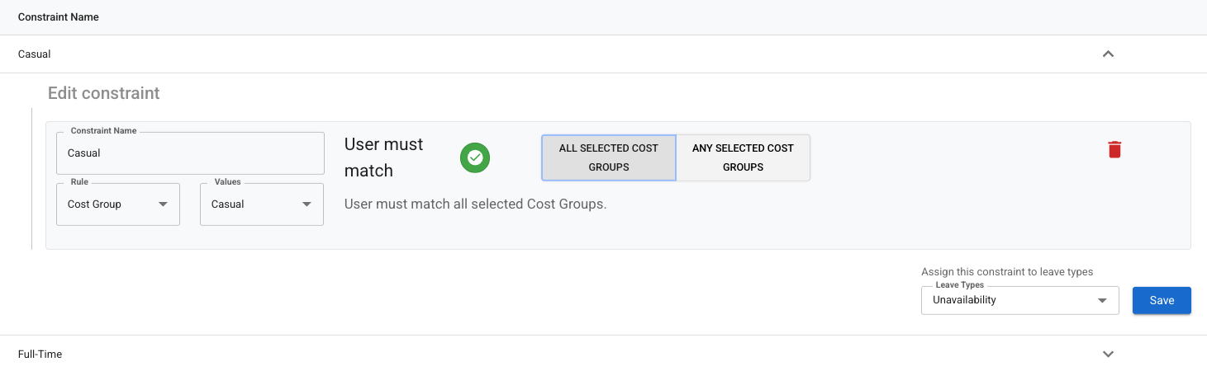The height and width of the screenshot is (371, 1207).
Task: Open the Values dropdown showing Casual
Action: tap(262, 204)
